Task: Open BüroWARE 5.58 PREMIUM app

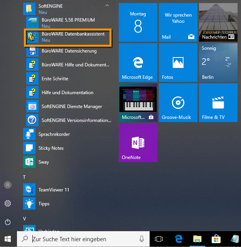Action: pos(67,23)
